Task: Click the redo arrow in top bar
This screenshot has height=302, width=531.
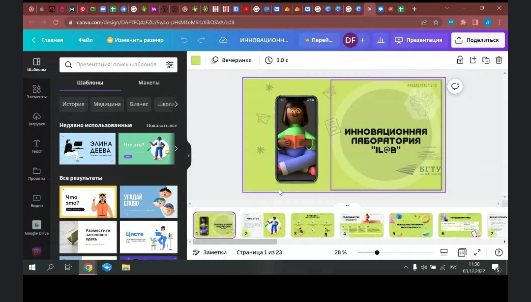Action: point(202,40)
